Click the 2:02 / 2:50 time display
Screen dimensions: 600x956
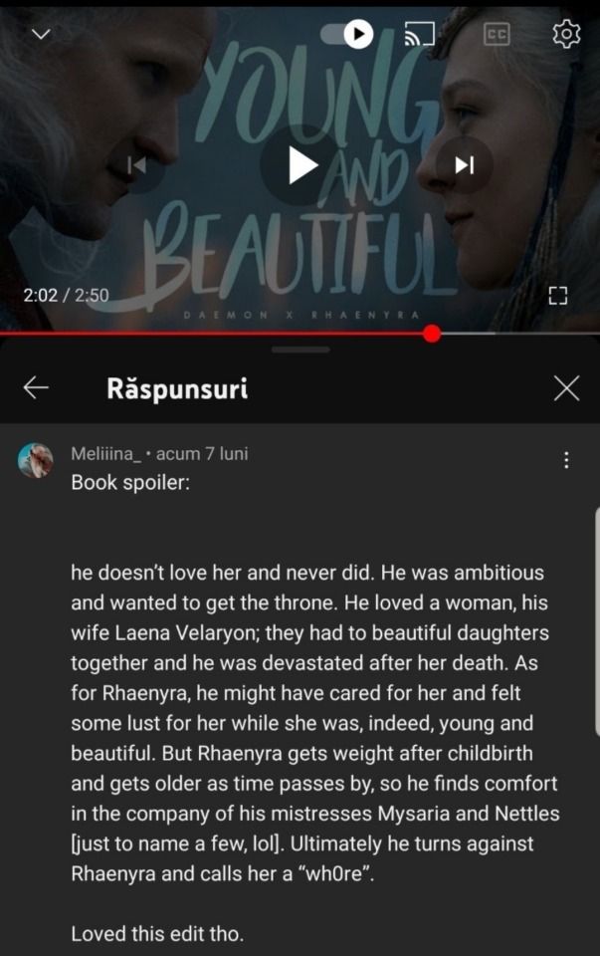pos(66,296)
